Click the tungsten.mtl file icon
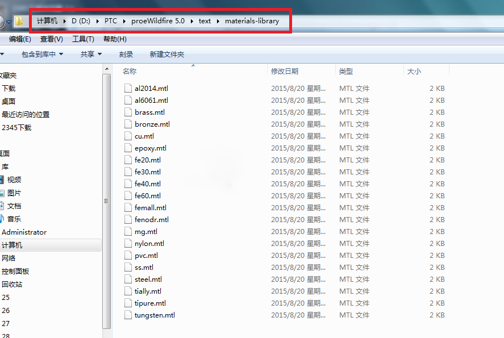This screenshot has height=338, width=504. pos(128,315)
